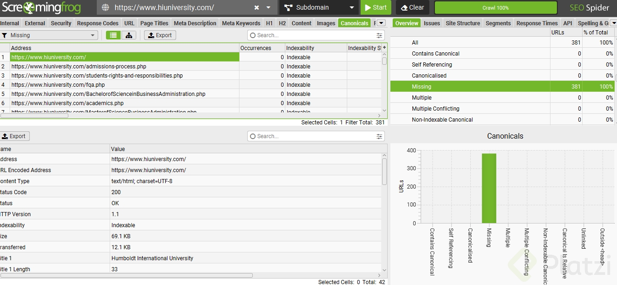
Task: Start the crawl with the Start button
Action: click(x=376, y=7)
